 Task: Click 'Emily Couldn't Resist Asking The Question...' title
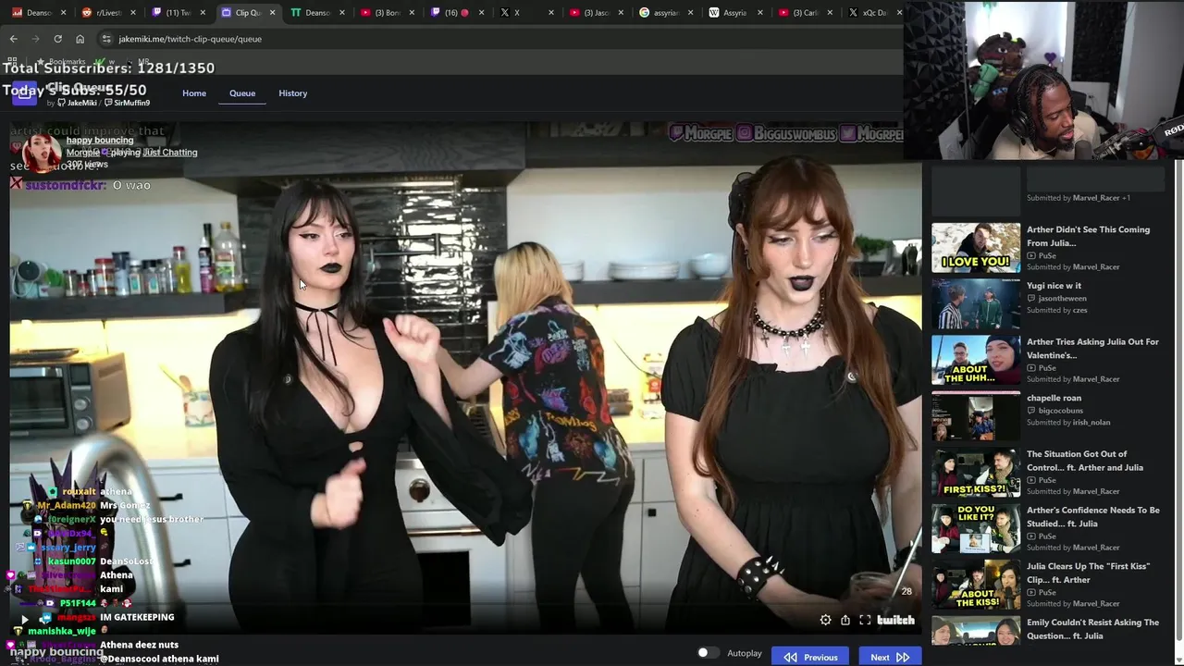pos(1092,629)
